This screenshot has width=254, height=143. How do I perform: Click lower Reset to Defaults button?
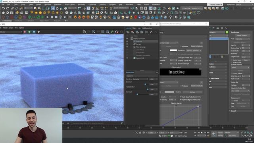[x=197, y=86]
